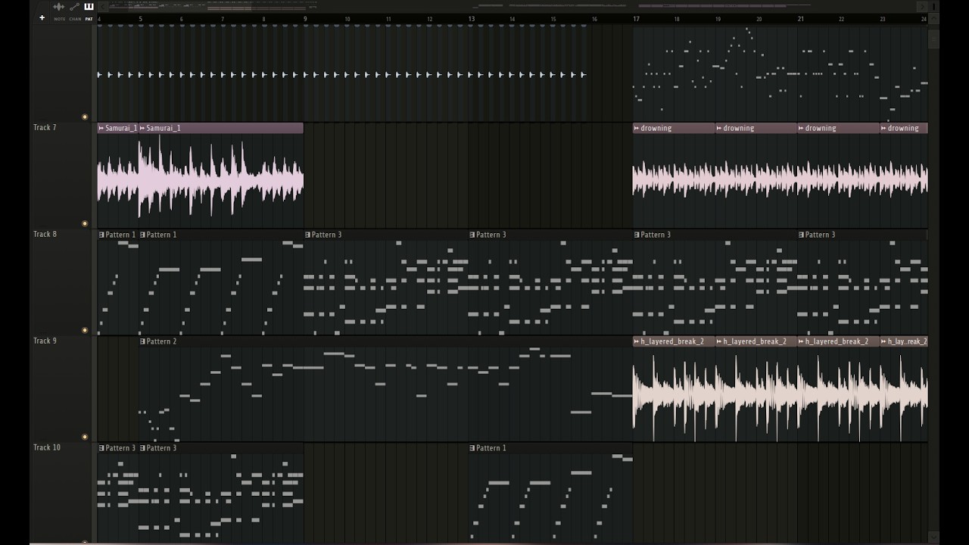
Task: Switch to the NOTE mode label
Action: [60, 19]
